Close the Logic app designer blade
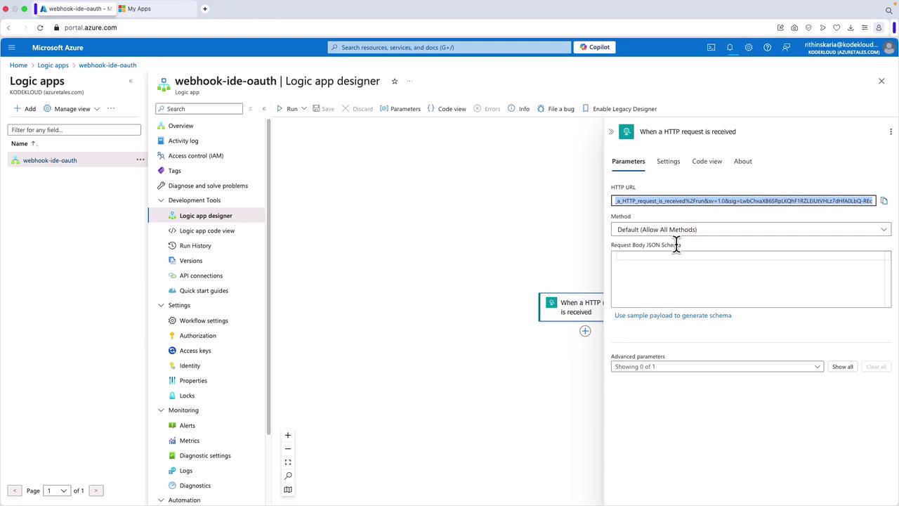 pyautogui.click(x=881, y=81)
